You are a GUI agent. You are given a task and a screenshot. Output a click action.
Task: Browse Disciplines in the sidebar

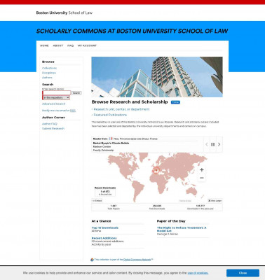tap(49, 73)
